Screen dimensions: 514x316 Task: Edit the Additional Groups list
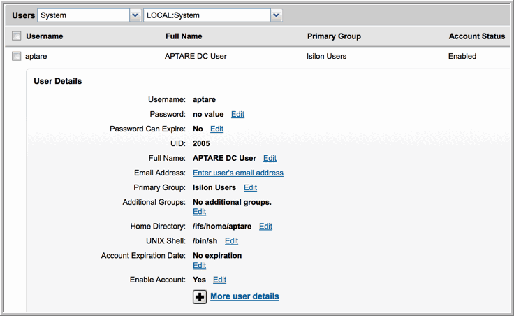click(x=199, y=212)
